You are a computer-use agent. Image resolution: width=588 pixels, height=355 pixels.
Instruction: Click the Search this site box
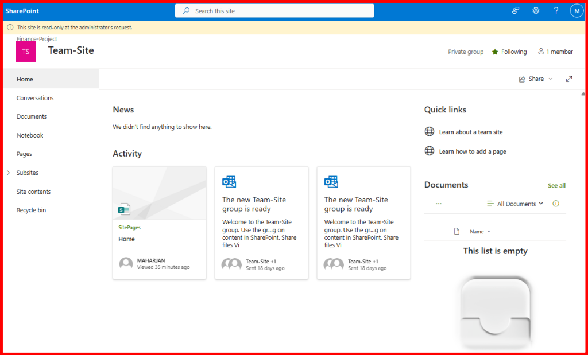(274, 11)
